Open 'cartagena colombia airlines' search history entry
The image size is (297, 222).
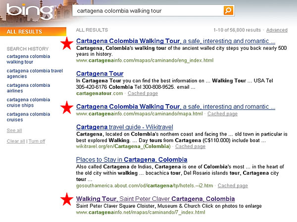(28, 88)
